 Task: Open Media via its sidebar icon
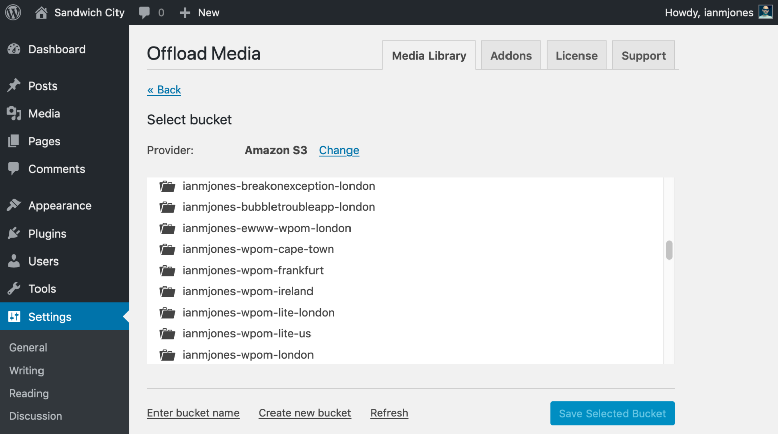pos(14,113)
